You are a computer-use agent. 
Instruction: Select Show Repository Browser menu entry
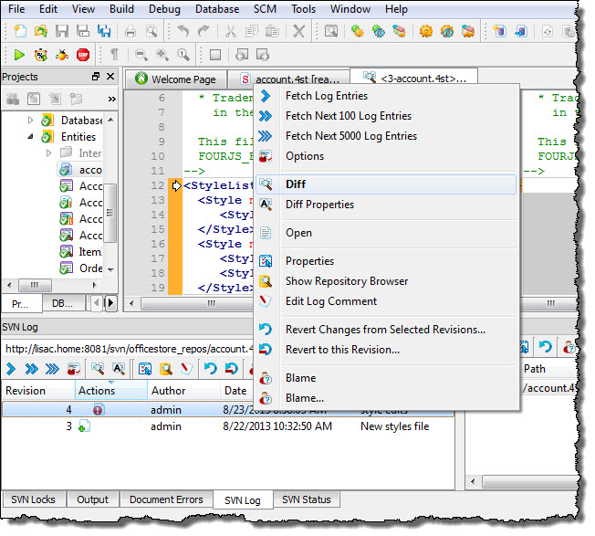click(x=386, y=281)
